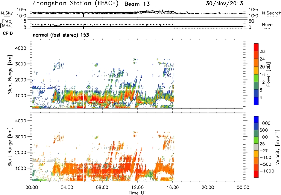This screenshot has width=281, height=195.
Task: Click the N.Sky axis label
Action: [7, 13]
